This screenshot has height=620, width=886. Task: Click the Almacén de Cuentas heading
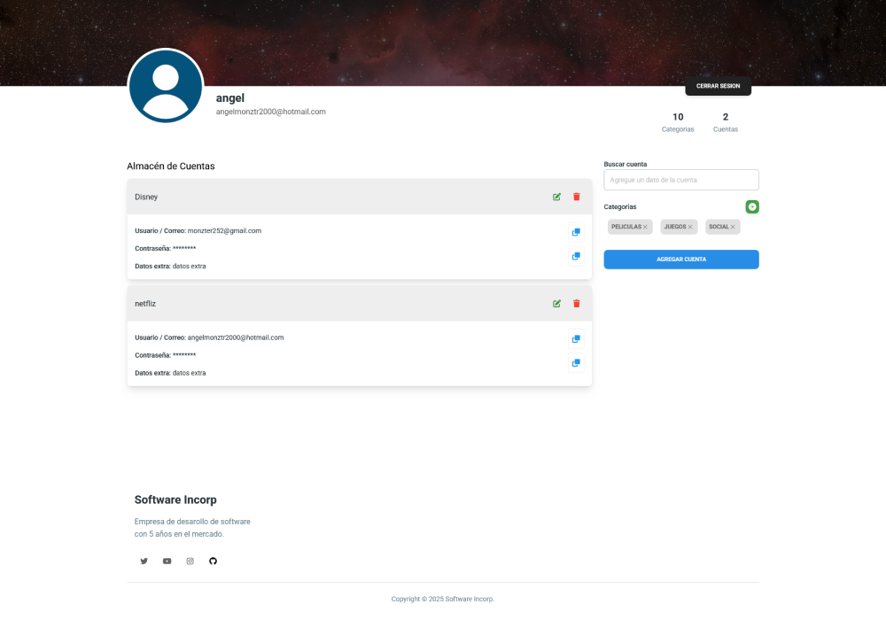click(x=171, y=166)
